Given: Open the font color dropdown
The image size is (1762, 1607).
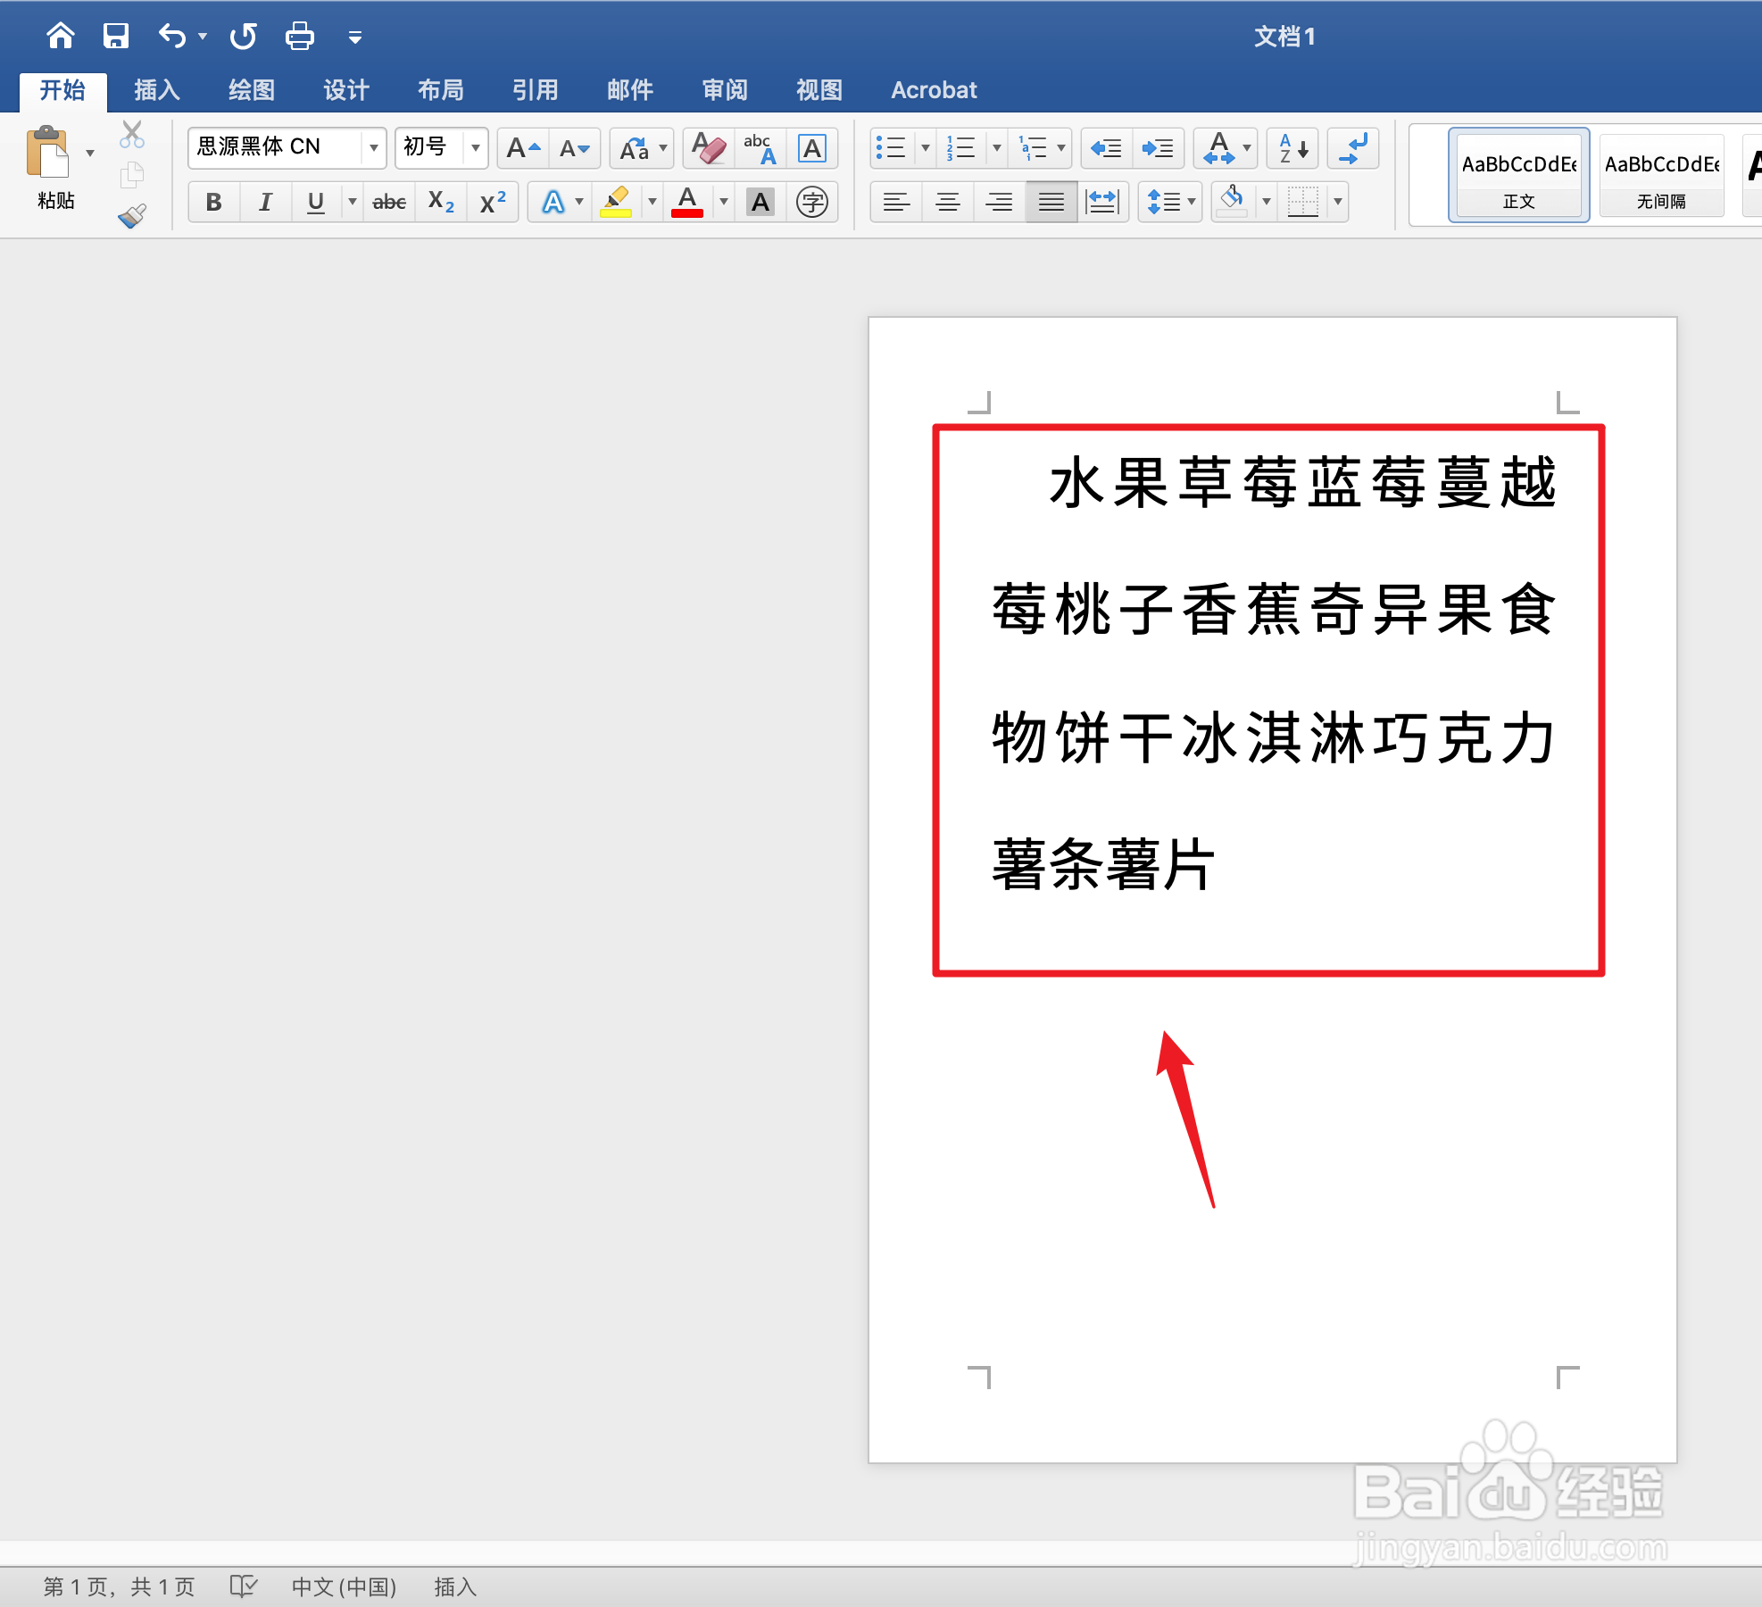Looking at the screenshot, I should [x=723, y=202].
